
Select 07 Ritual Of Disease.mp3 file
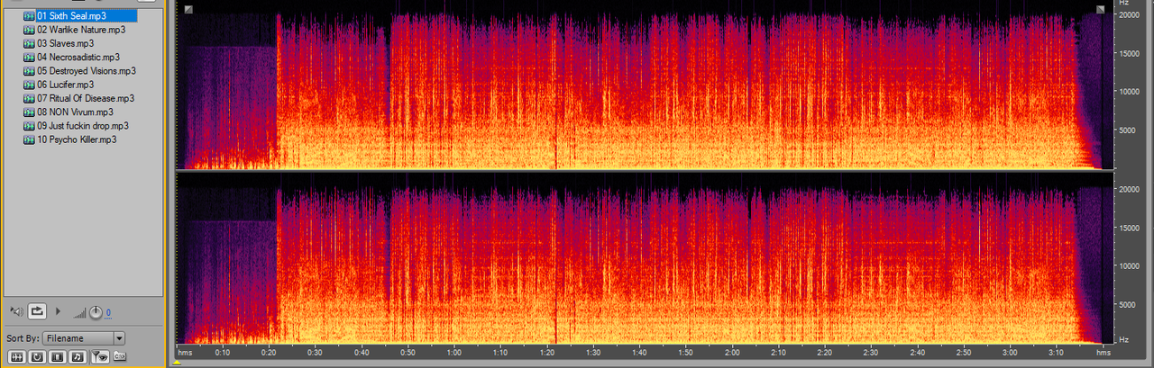(78, 98)
